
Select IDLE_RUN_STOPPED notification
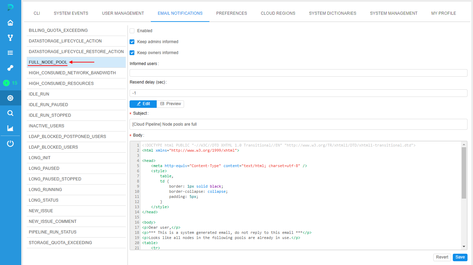[x=76, y=115]
